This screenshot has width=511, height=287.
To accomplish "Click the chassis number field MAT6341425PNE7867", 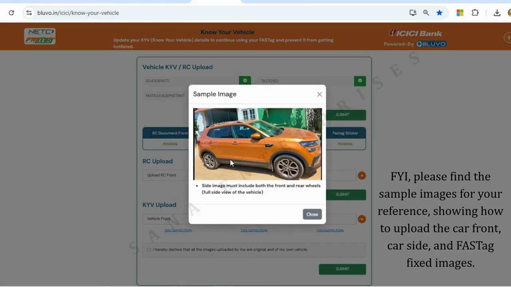I will point(165,96).
